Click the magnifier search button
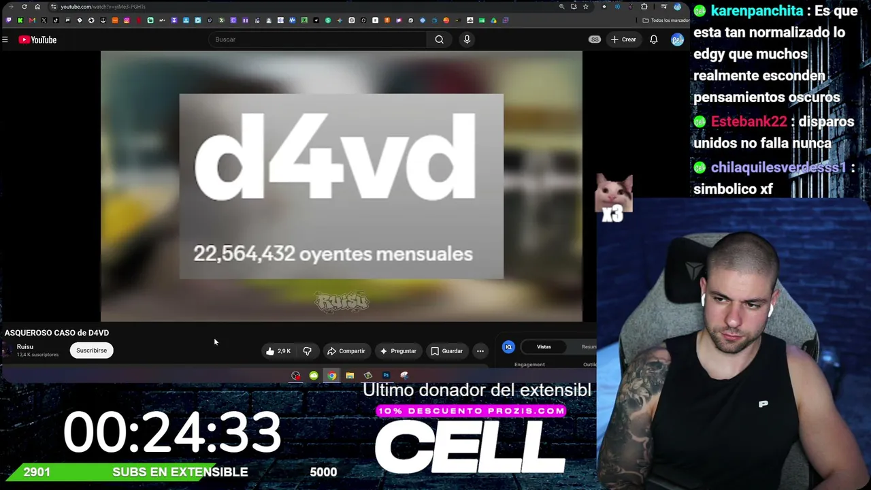This screenshot has height=490, width=871. point(440,39)
